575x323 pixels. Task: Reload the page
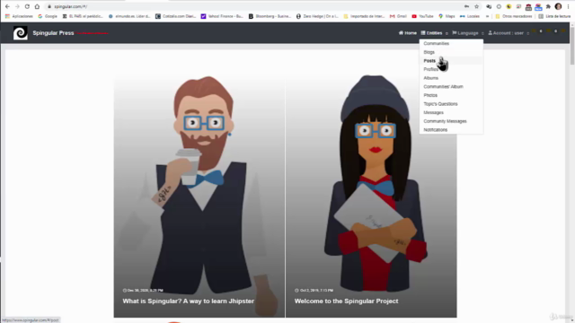[27, 6]
